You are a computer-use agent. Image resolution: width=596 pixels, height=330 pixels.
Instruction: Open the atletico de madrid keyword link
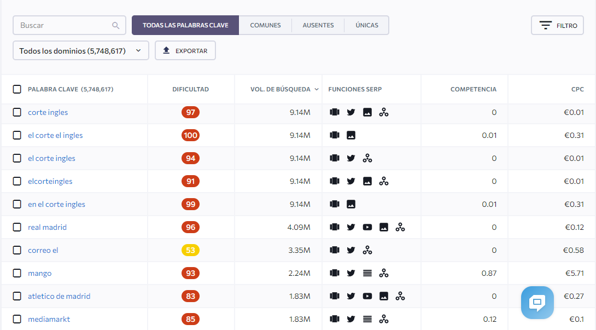click(59, 296)
